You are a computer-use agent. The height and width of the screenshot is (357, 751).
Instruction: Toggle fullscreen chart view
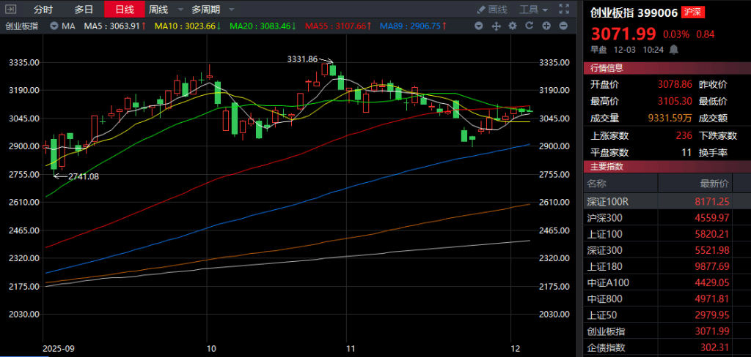pos(563,10)
